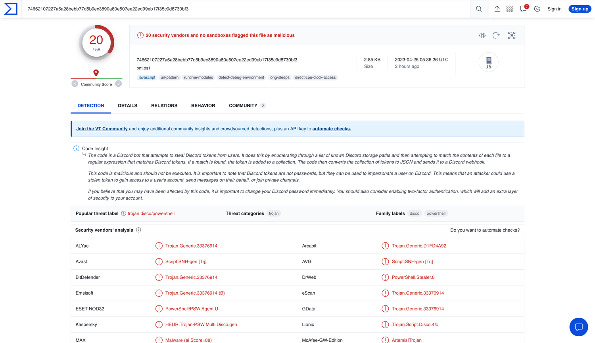
Task: Click the url-pattern tag
Action: click(x=169, y=78)
